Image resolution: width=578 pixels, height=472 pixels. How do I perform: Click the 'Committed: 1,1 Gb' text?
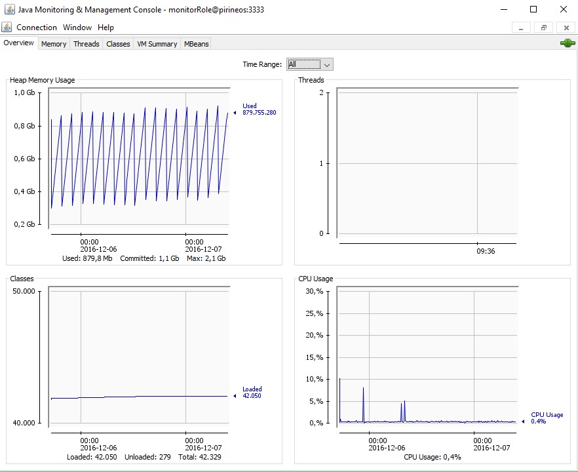(x=149, y=258)
